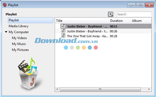Viewport: 156px width, 97px height.
Task: Click the app logo in the title bar
Action: (5, 5)
